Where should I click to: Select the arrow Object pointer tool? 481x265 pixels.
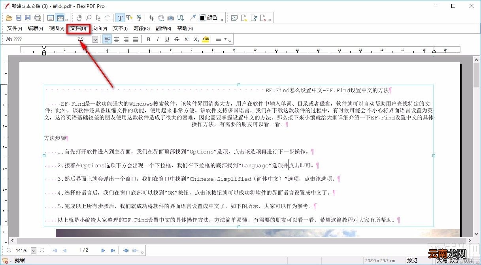click(x=98, y=18)
